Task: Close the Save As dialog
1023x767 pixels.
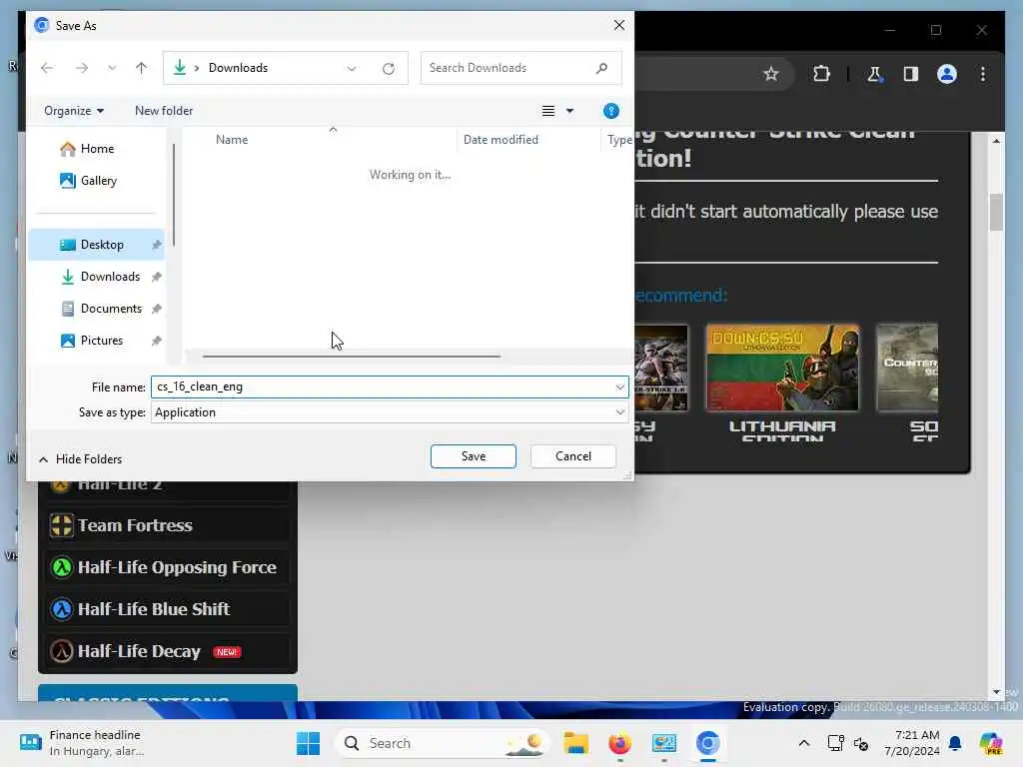Action: [618, 25]
